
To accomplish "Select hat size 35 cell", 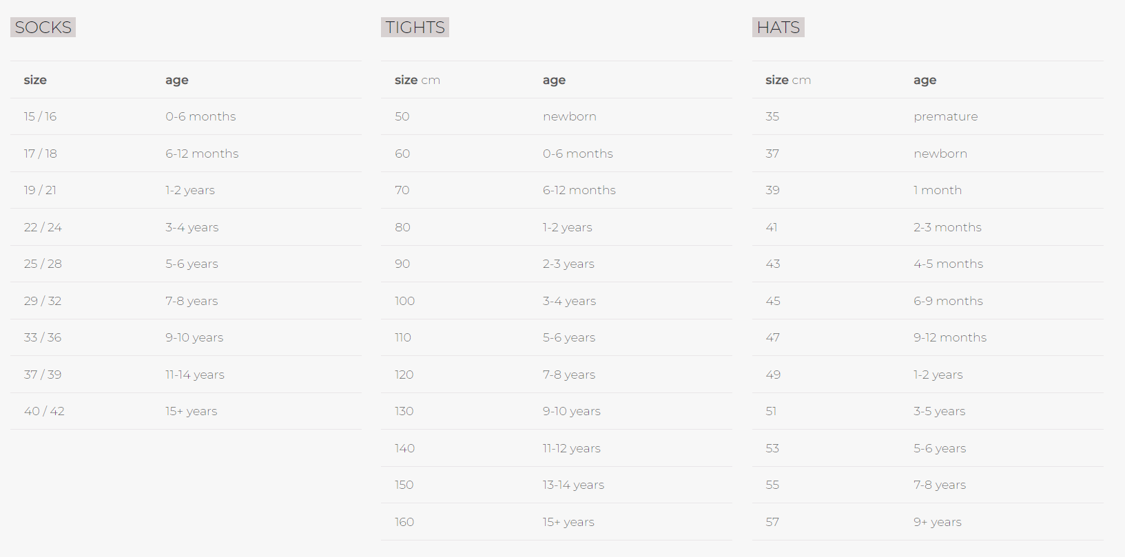I will pos(772,116).
